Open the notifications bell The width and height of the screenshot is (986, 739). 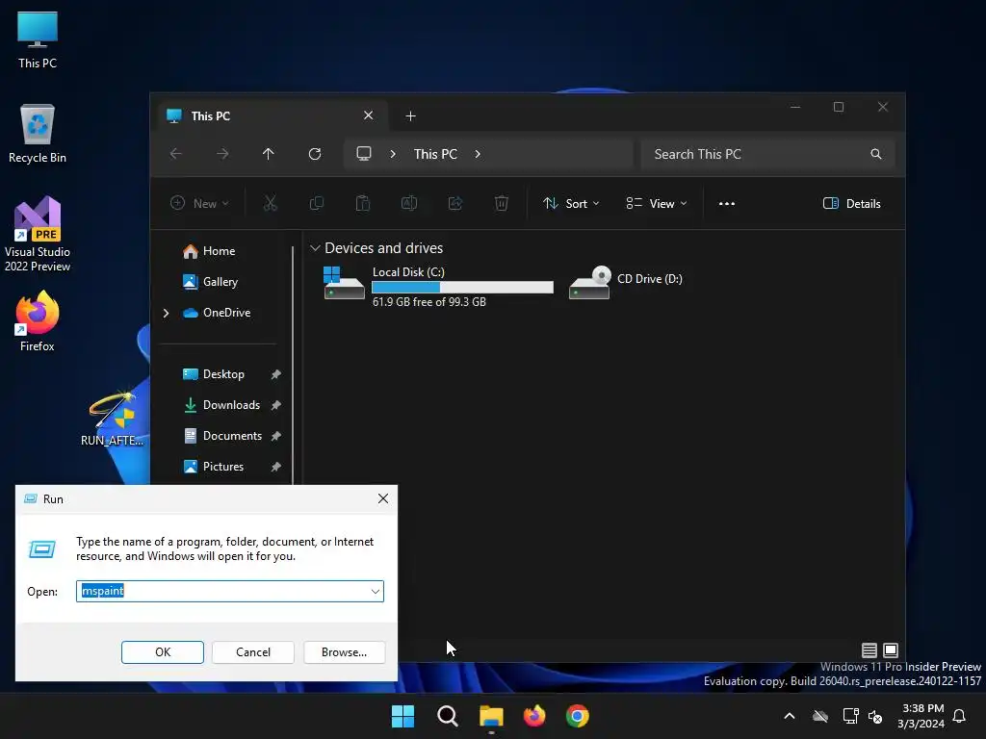(x=960, y=716)
